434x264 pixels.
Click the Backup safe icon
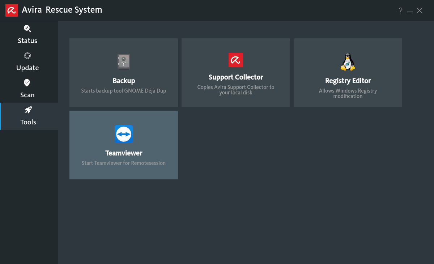(124, 62)
